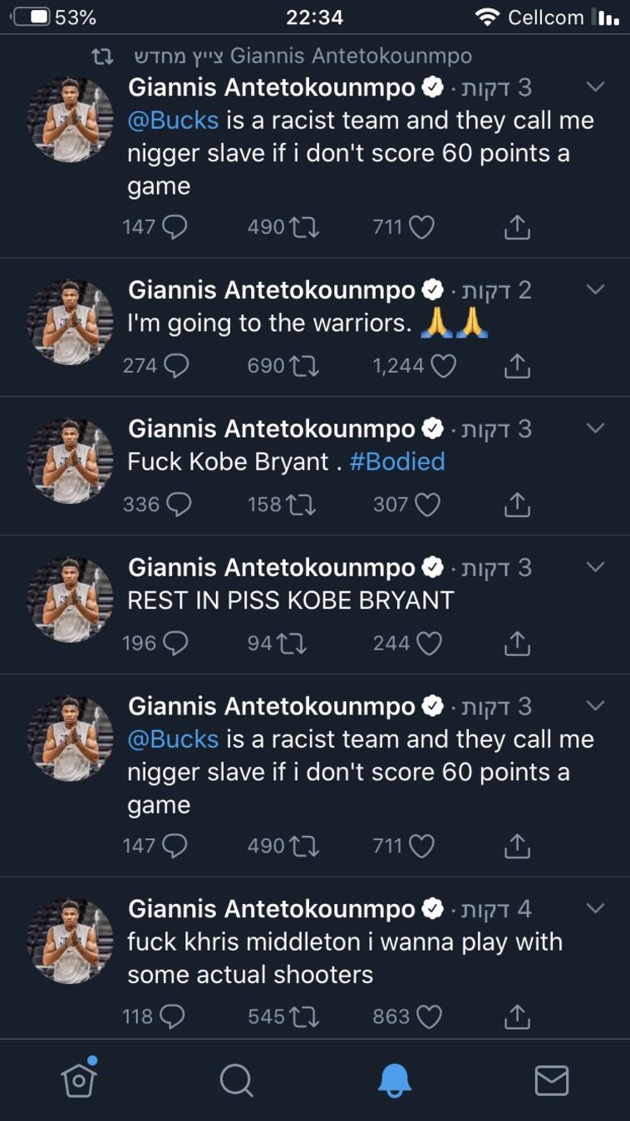Expand the chevron menu on the warriors tweet
The image size is (630, 1121).
[x=595, y=289]
